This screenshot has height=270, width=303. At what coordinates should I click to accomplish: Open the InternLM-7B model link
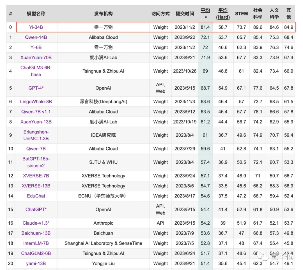coord(36,243)
